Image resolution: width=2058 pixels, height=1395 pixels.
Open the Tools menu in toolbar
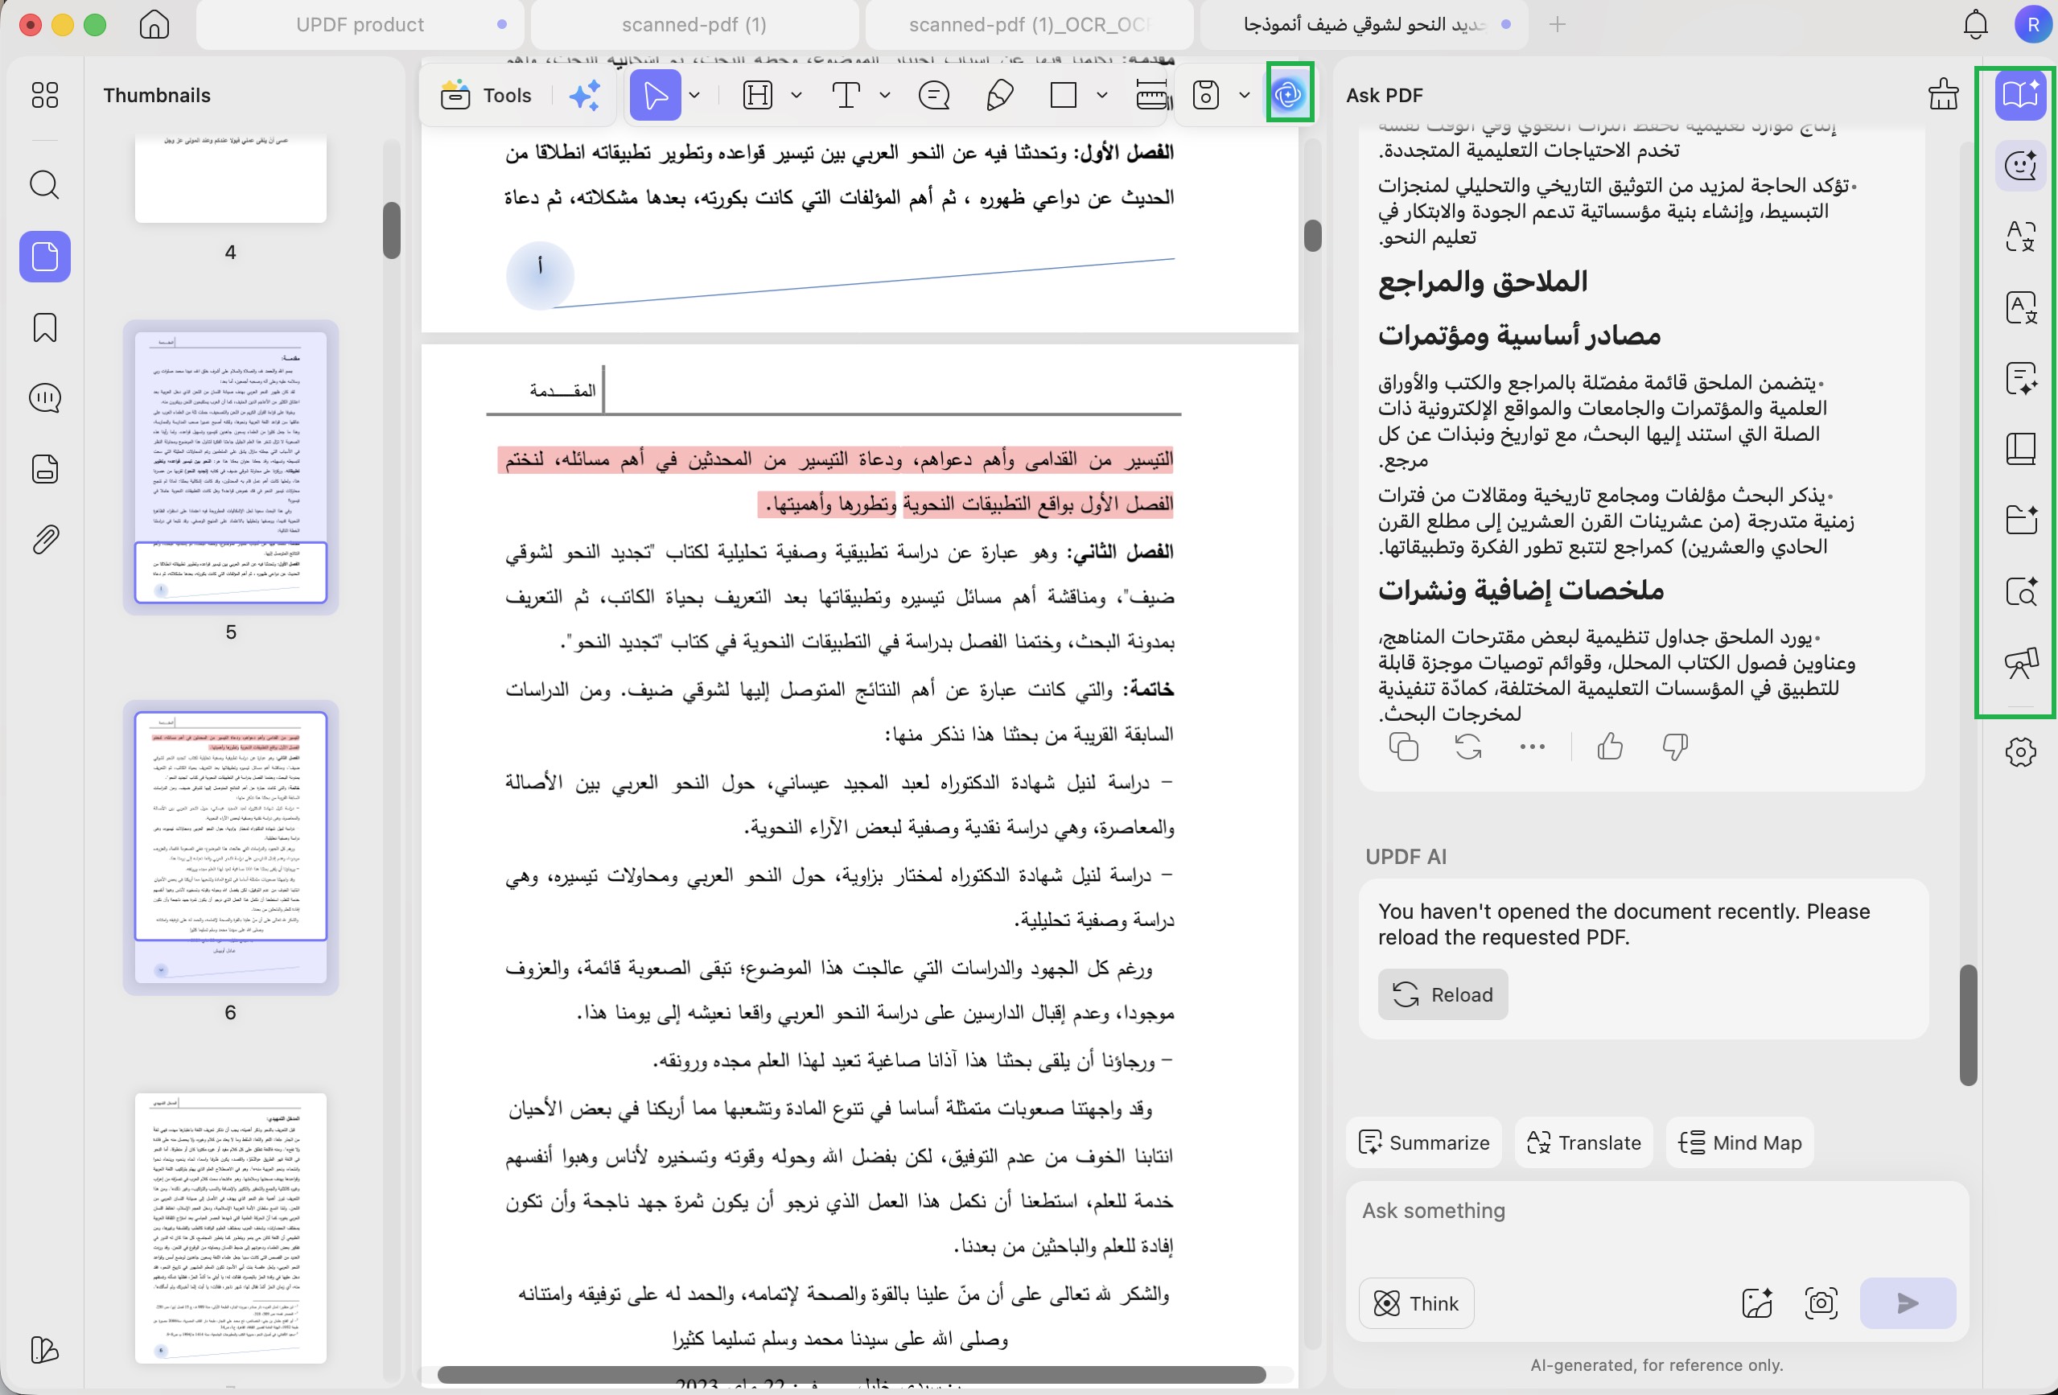[x=486, y=95]
